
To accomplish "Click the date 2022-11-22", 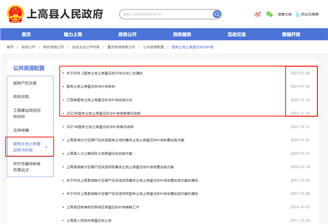I will [300, 113].
